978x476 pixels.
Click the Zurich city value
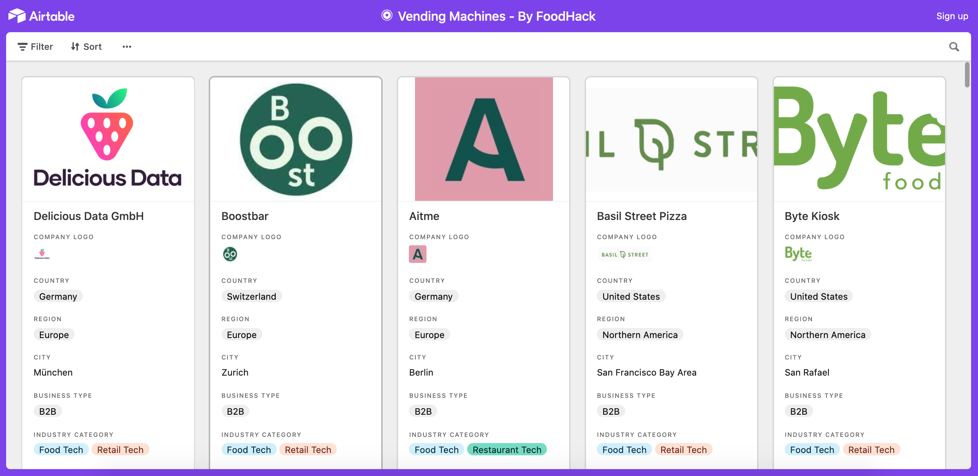235,373
